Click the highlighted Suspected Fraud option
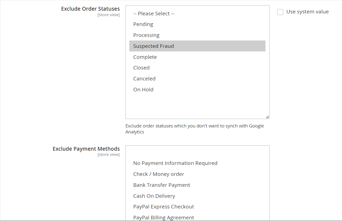The height and width of the screenshot is (221, 342). [154, 46]
